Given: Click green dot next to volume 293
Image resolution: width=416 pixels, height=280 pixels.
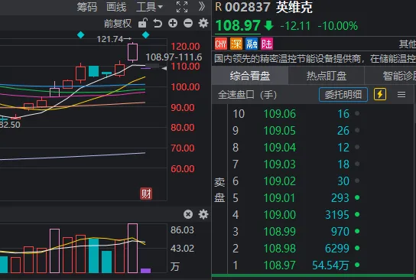Looking at the screenshot, I should click(x=357, y=197).
